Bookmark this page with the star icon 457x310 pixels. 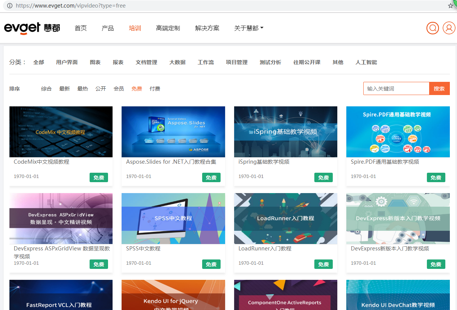click(451, 6)
